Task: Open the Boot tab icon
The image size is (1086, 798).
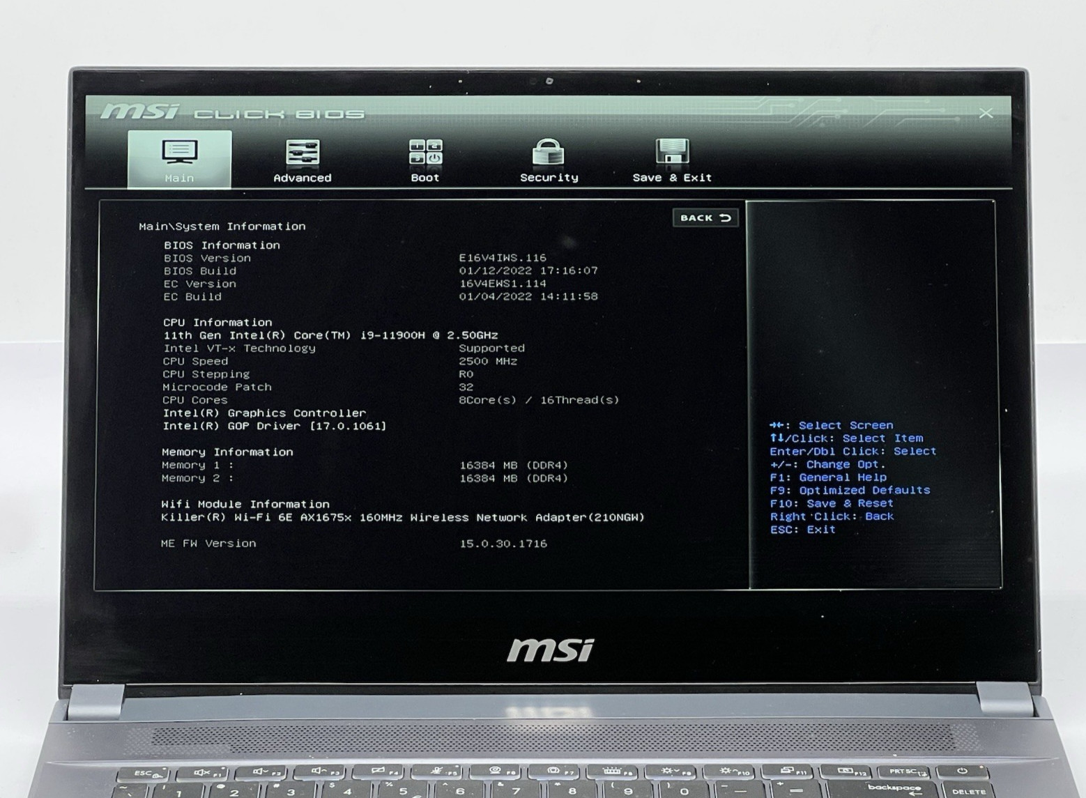Action: [x=425, y=152]
